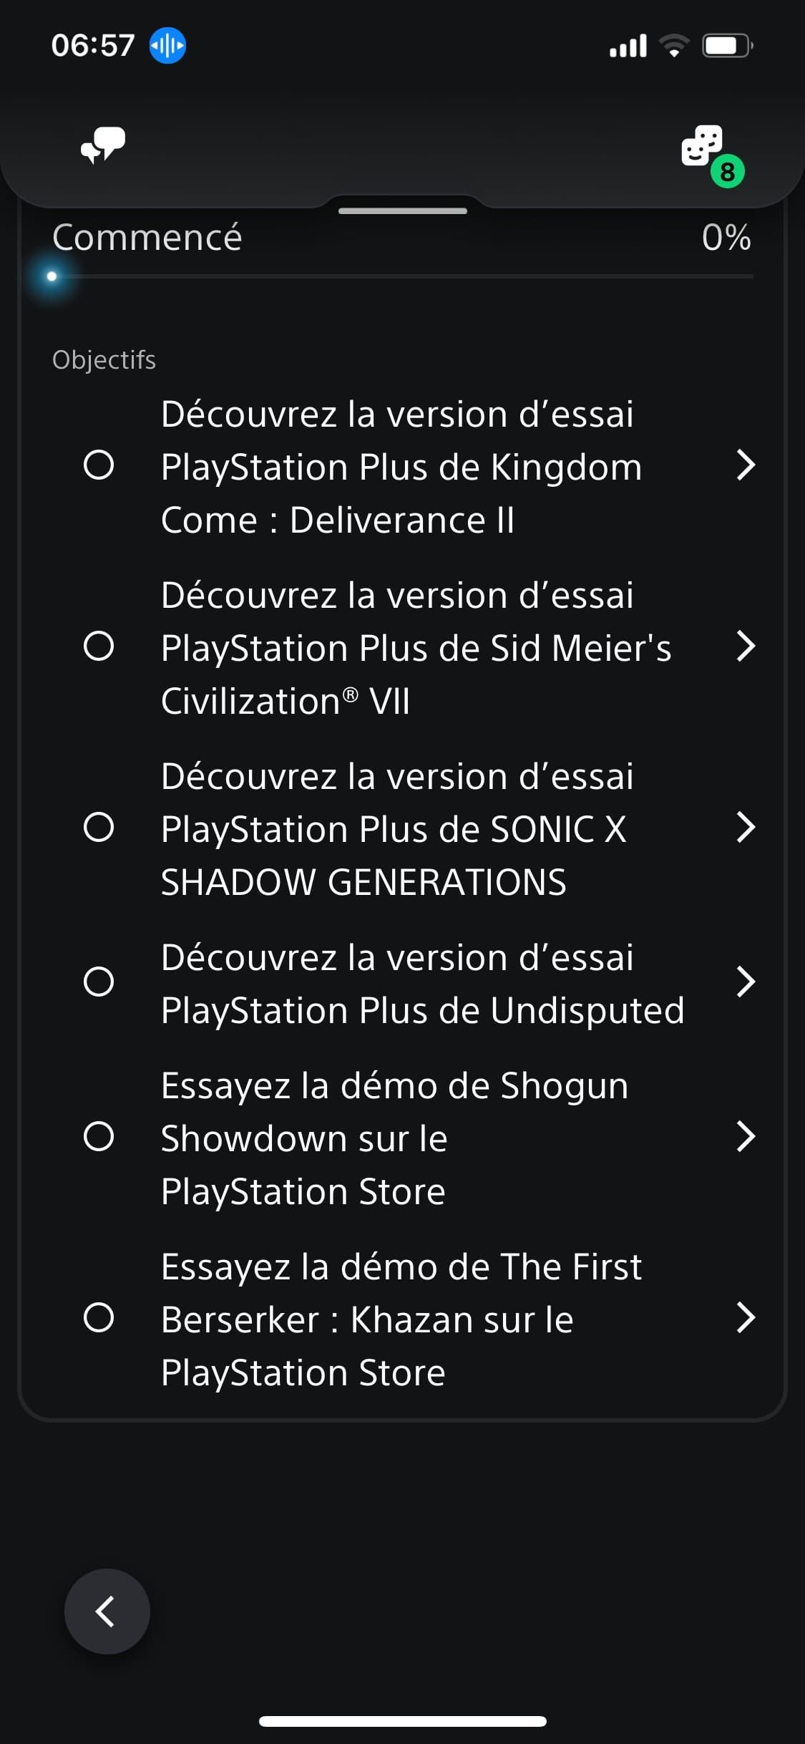Tap the battery status icon
This screenshot has height=1744, width=805.
728,46
